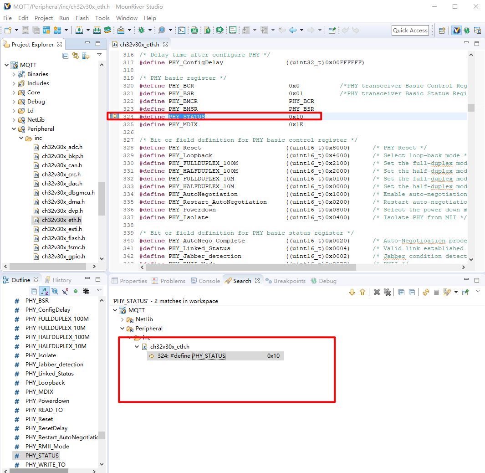Collapse all in Project Explorer
This screenshot has height=473, width=485.
point(66,56)
